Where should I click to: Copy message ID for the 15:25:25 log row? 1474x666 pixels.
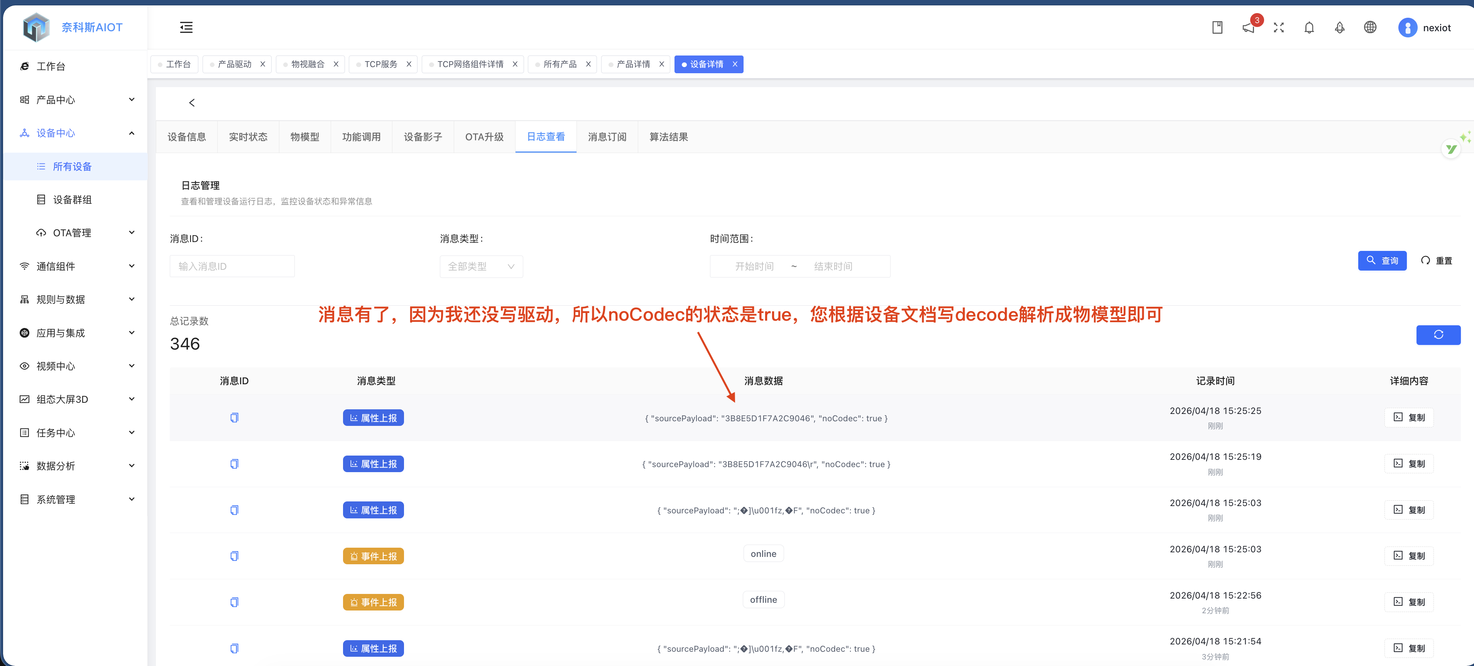tap(234, 418)
